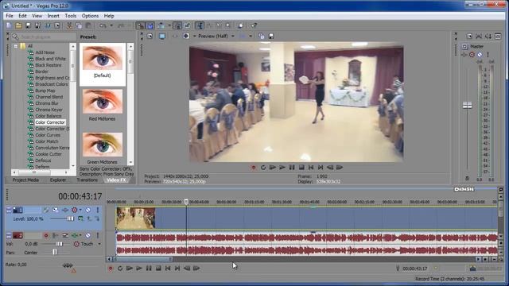The width and height of the screenshot is (509, 286).
Task: Click Record button under the video preview
Action: (x=254, y=168)
